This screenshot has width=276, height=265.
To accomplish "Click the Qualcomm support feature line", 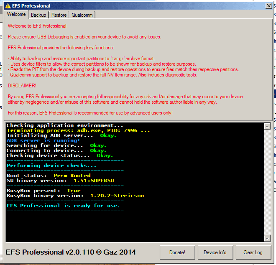I will pos(102,75).
